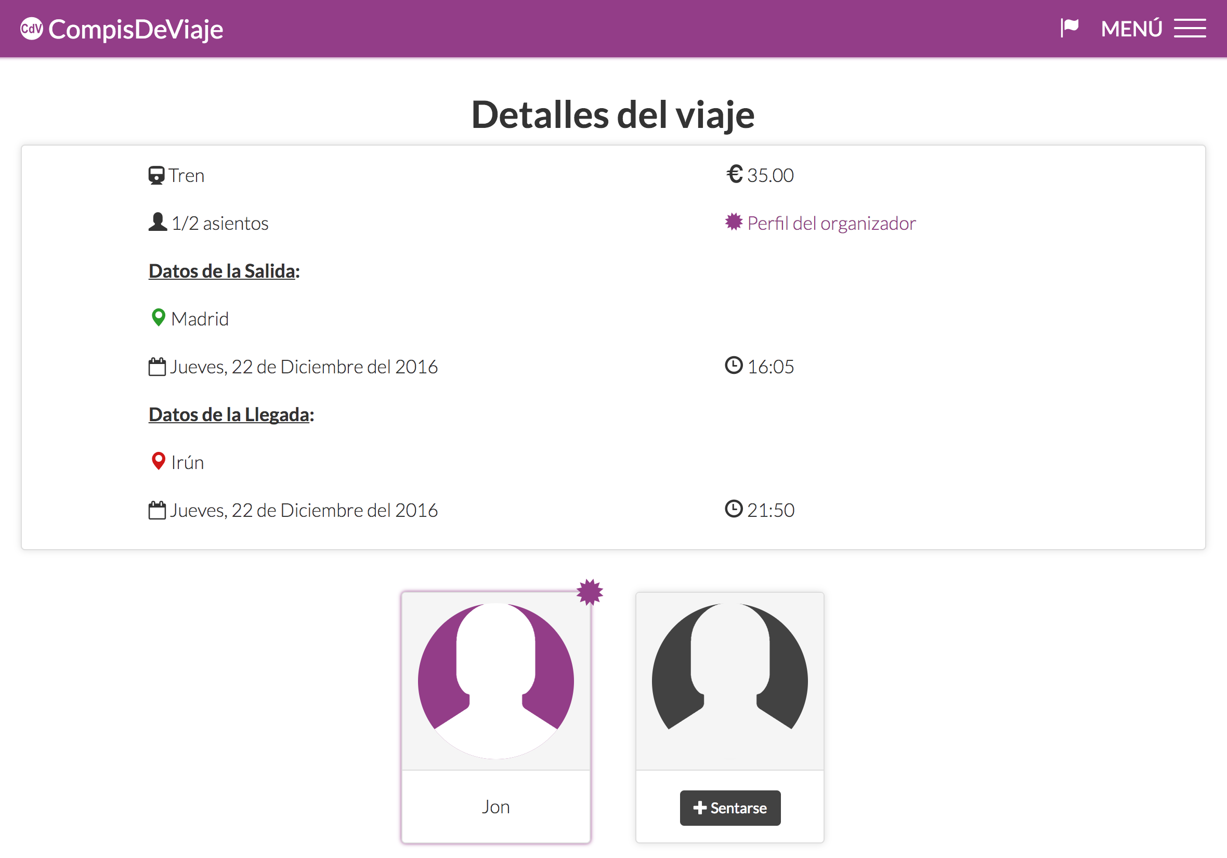Viewport: 1227px width, 858px height.
Task: Click the arrival clock icon at 21:50
Action: tap(734, 509)
